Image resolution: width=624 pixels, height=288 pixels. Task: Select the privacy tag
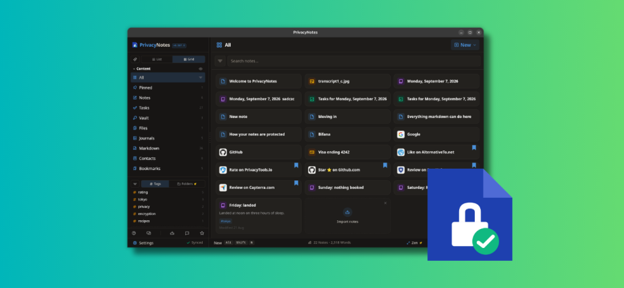tap(168, 207)
